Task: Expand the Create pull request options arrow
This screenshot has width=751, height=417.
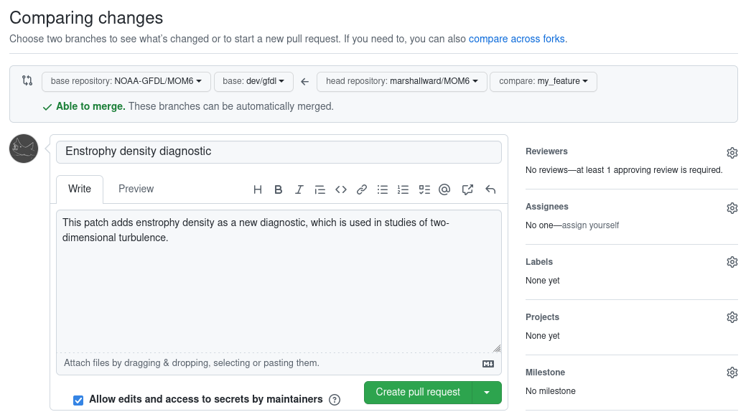Action: tap(487, 393)
